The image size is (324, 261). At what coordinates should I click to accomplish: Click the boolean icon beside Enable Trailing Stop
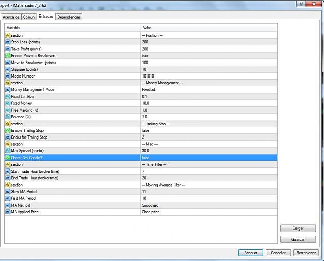coord(8,130)
